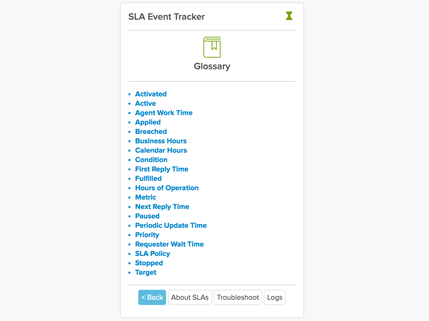Select the Hours of Operation term
The width and height of the screenshot is (429, 321).
pos(167,188)
